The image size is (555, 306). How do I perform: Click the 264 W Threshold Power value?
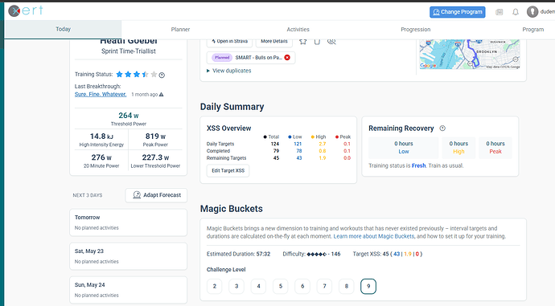click(x=129, y=116)
